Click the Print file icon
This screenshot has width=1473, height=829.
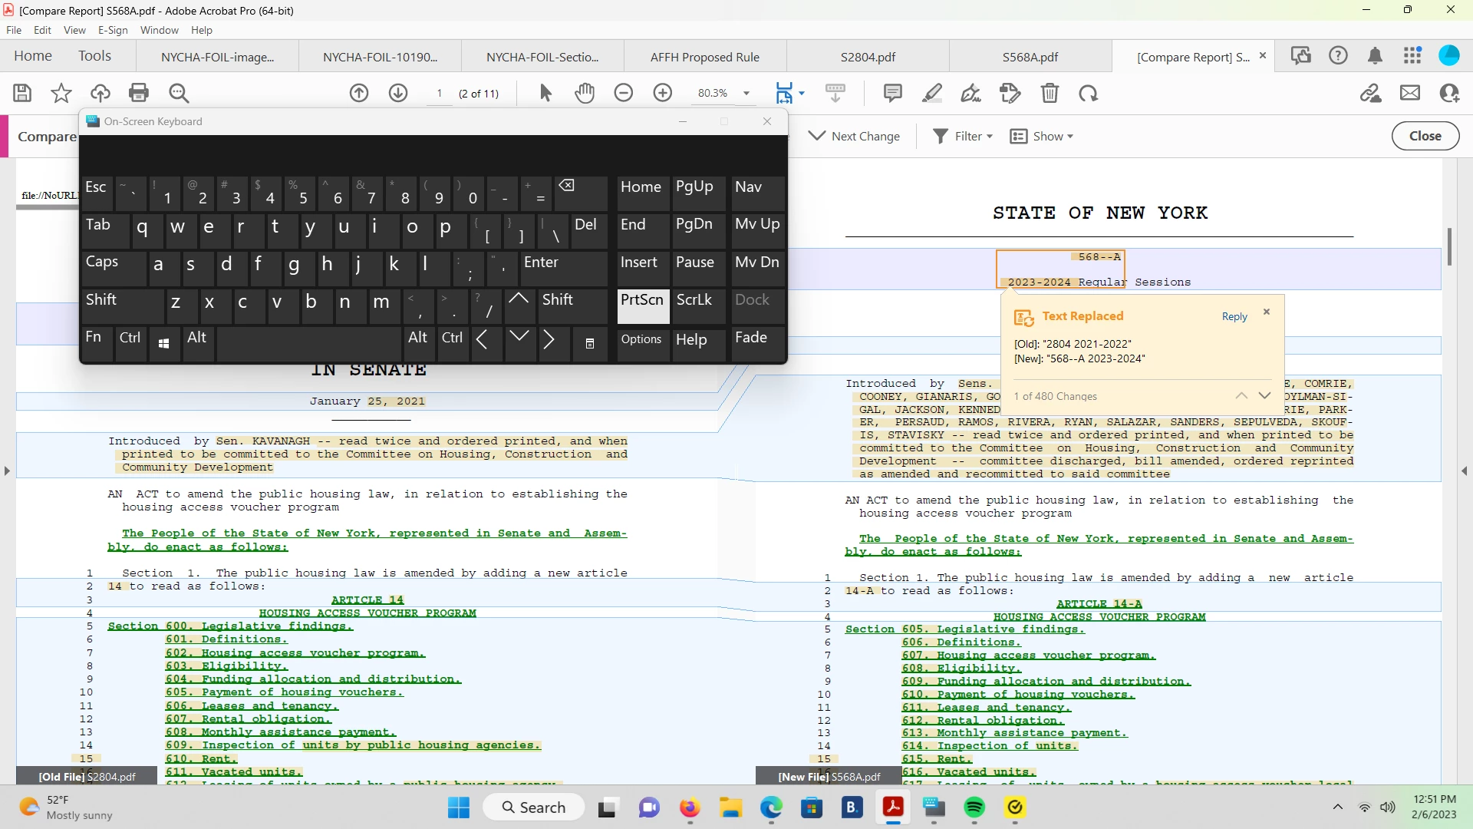tap(139, 93)
